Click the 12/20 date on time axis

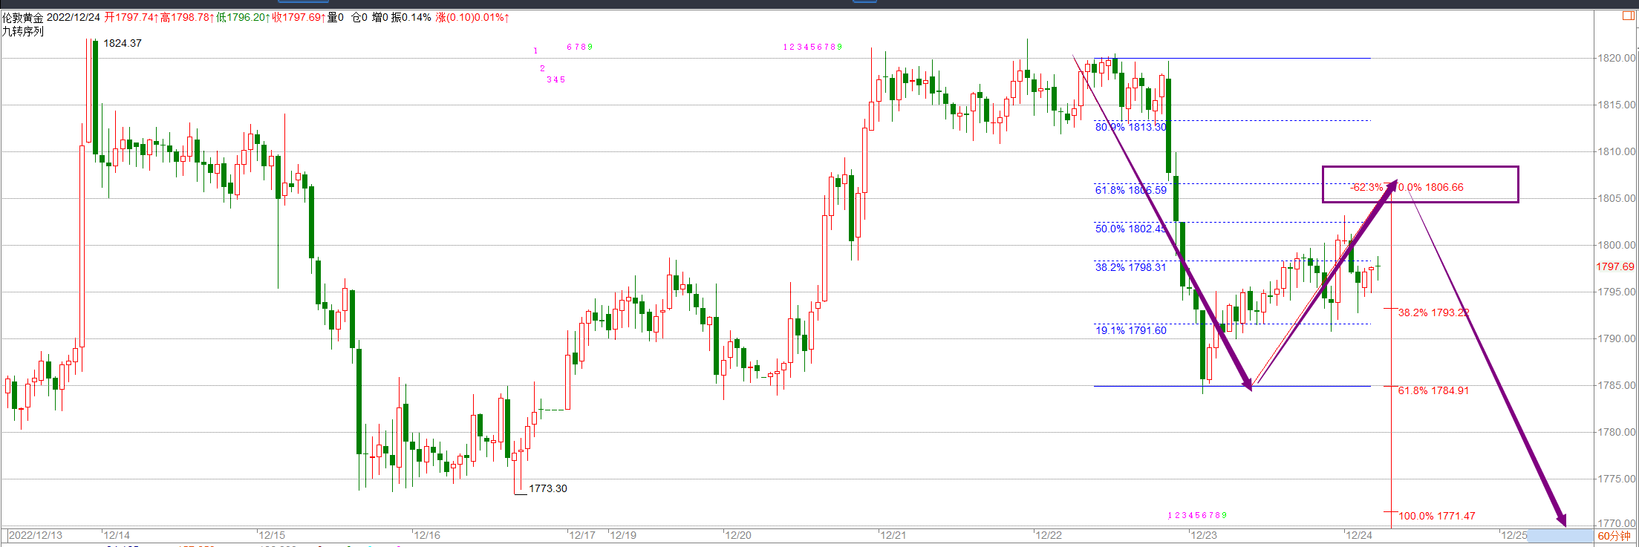(x=738, y=535)
